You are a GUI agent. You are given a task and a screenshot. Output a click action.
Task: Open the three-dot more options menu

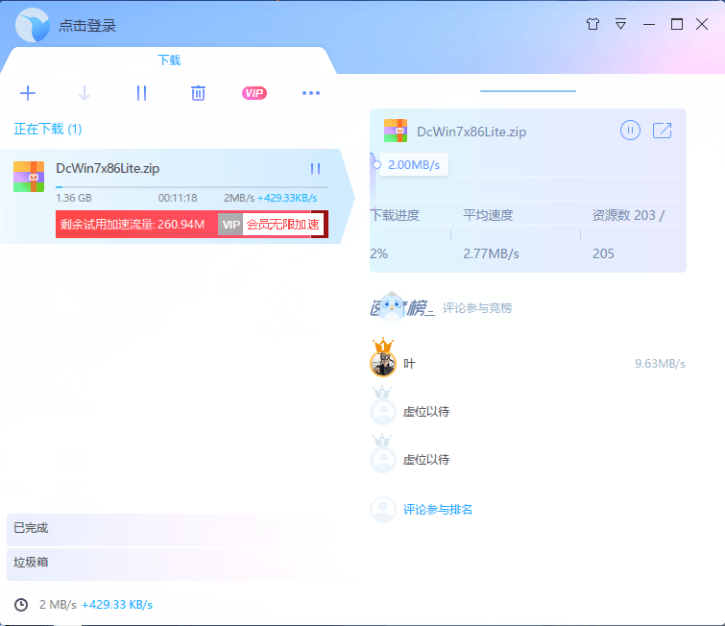pyautogui.click(x=310, y=93)
